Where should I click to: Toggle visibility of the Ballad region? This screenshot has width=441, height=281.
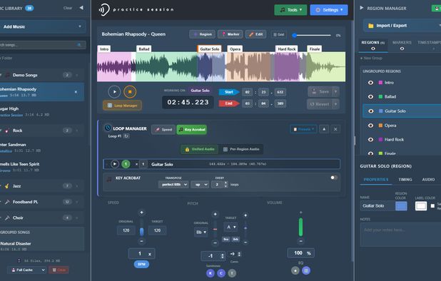click(370, 97)
